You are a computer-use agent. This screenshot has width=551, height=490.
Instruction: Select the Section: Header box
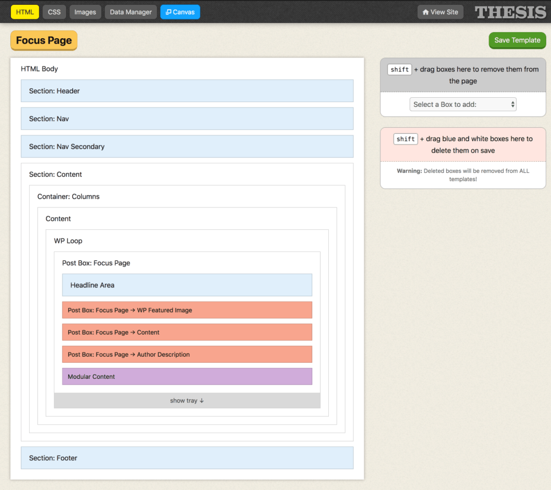(x=187, y=91)
